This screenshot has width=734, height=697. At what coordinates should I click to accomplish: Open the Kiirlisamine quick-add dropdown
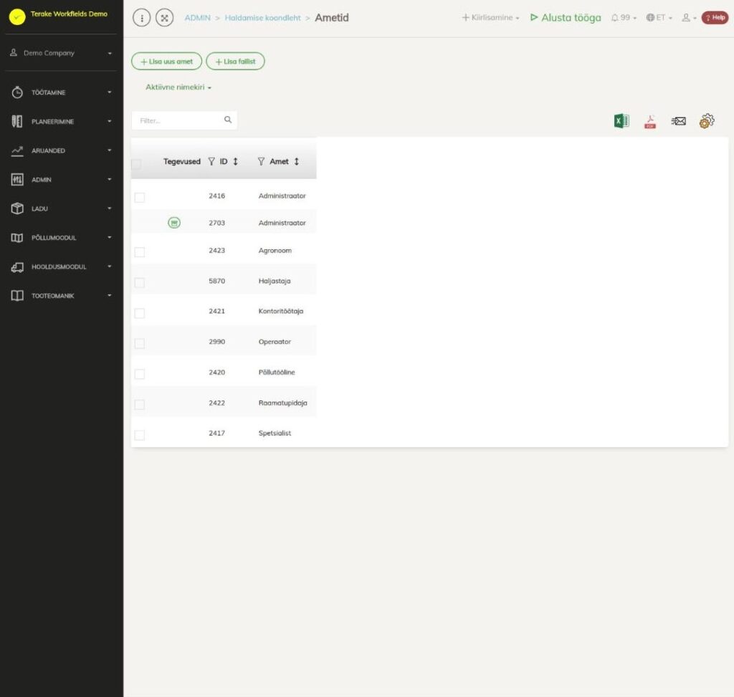click(490, 18)
